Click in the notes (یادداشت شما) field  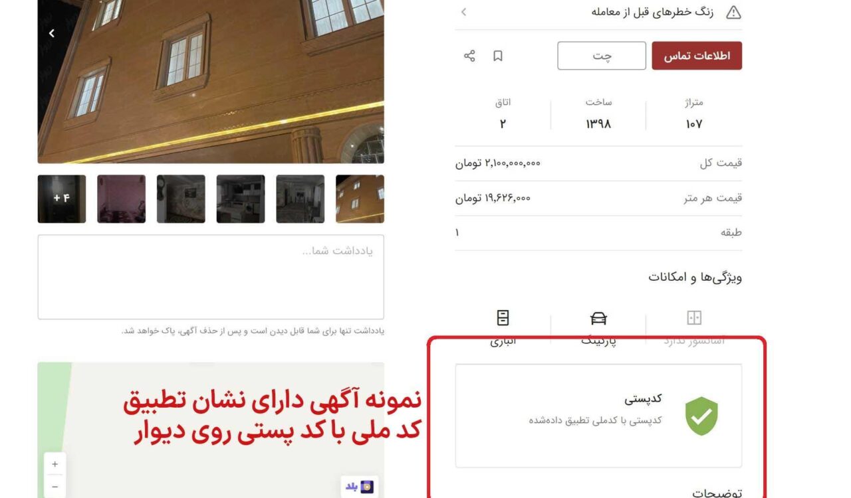pyautogui.click(x=211, y=277)
